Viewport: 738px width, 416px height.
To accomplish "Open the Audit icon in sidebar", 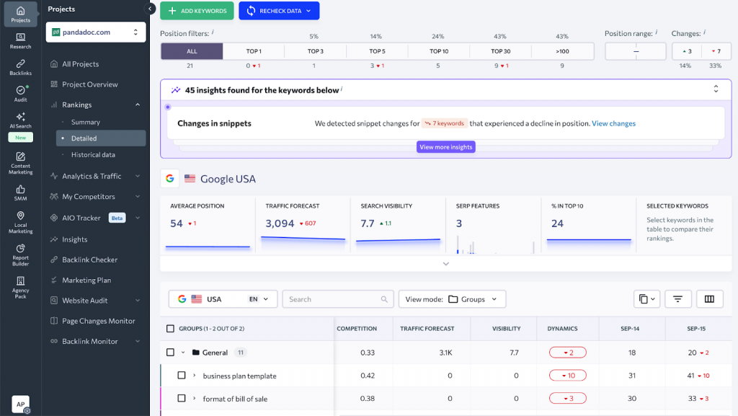I will click(x=20, y=94).
